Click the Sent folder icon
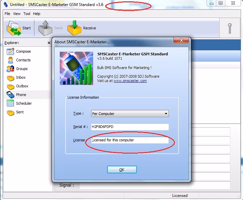Screen dimensions: 243x200 (11, 113)
